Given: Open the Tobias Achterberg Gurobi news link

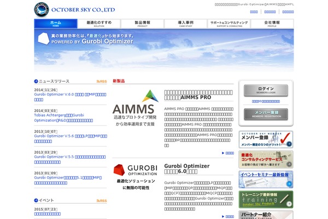Looking at the screenshot, I should (63, 118).
